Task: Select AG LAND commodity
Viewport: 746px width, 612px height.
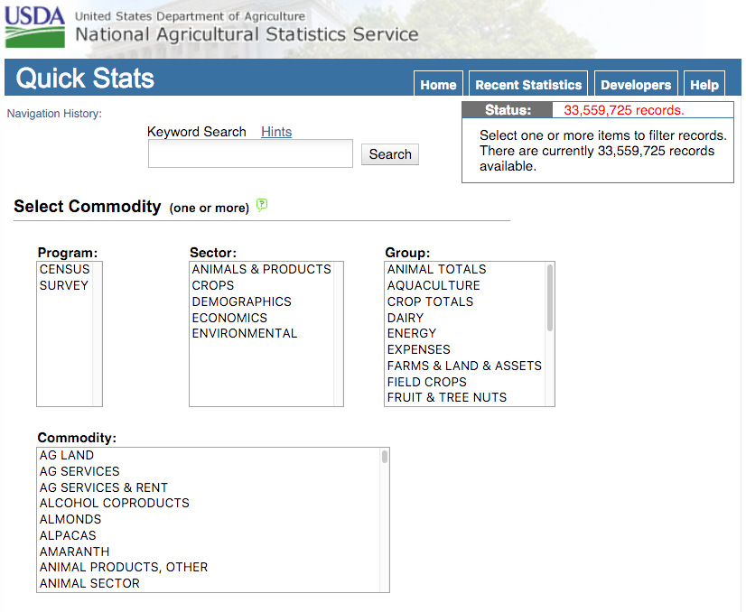Action: pos(209,455)
